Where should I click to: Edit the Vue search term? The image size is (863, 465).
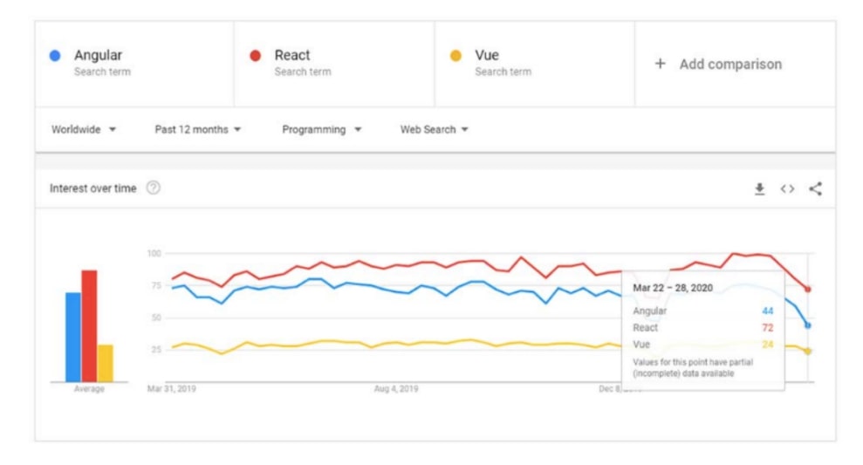(x=487, y=56)
